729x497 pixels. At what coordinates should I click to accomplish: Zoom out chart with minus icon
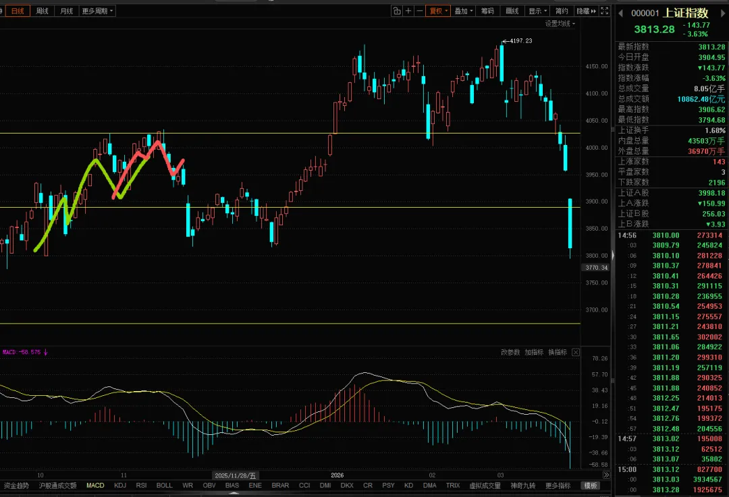point(420,11)
